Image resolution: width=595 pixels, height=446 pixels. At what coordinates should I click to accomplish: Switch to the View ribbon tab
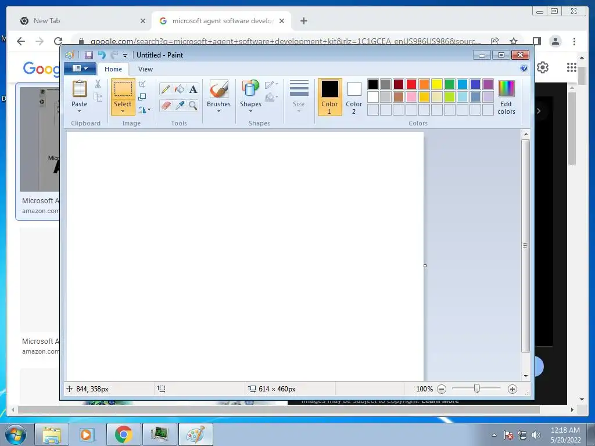(x=145, y=69)
